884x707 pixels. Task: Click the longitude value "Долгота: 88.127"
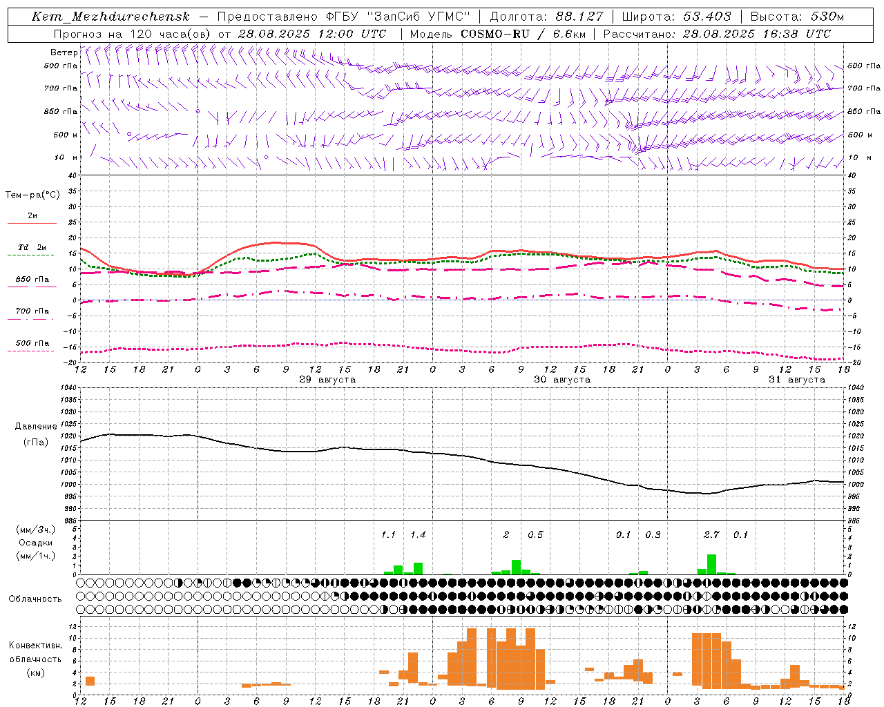[546, 17]
